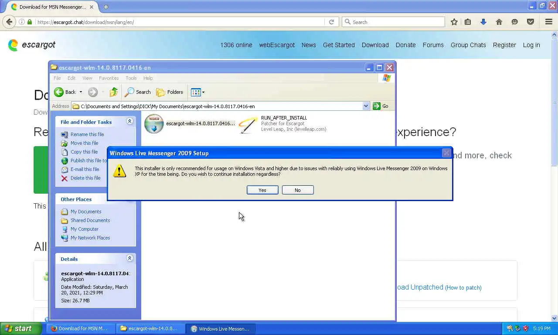Click the Firefox Search box
This screenshot has width=558, height=335.
pos(393,22)
